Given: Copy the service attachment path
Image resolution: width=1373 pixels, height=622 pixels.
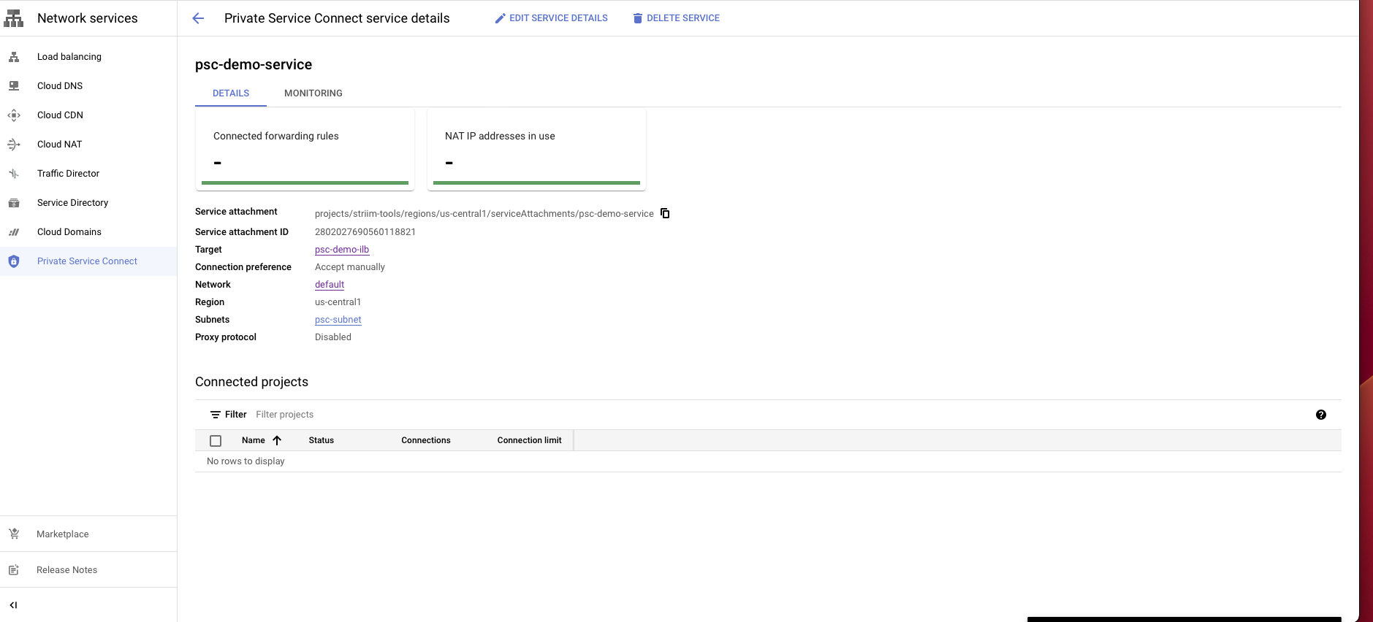Looking at the screenshot, I should pos(665,213).
